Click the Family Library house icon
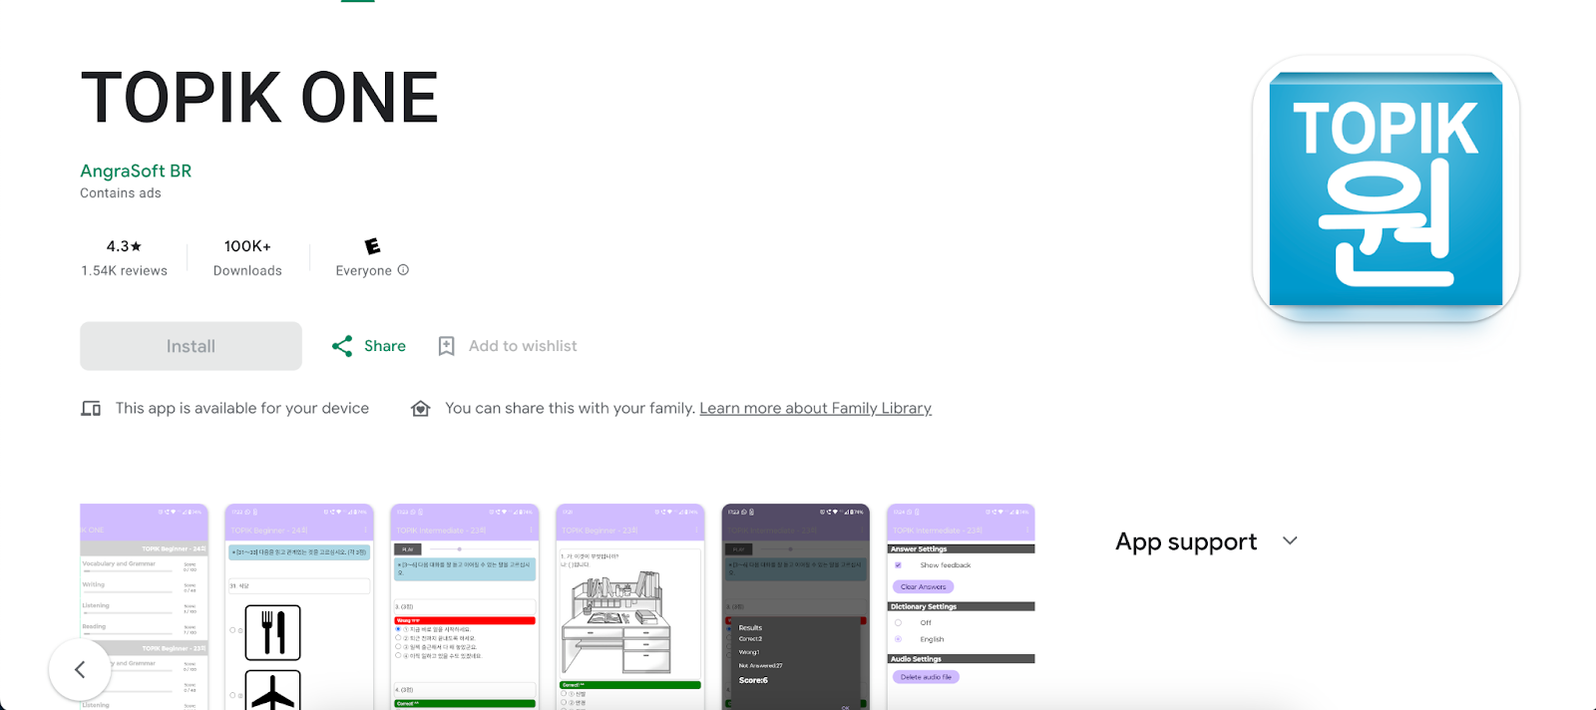Image resolution: width=1596 pixels, height=710 pixels. (x=421, y=409)
